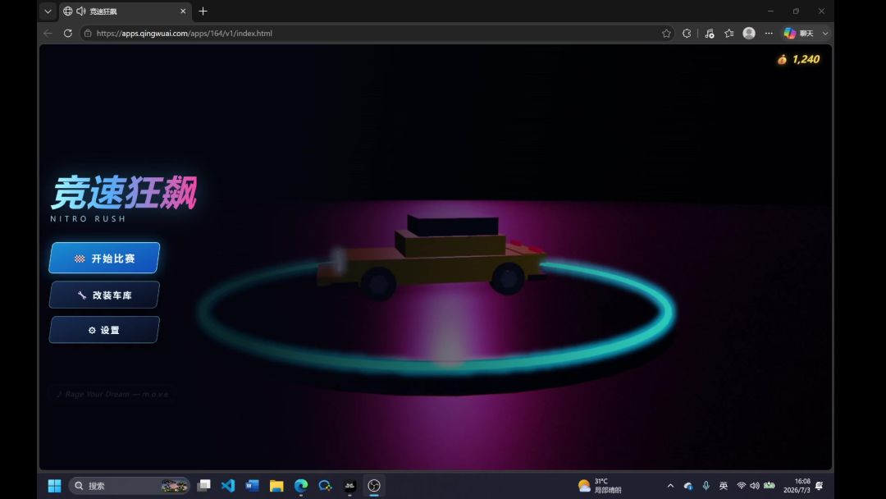This screenshot has width=886, height=499.
Task: Open the 改装车库 garage button
Action: point(104,295)
